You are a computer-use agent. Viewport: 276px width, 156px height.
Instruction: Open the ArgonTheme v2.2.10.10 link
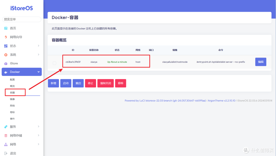(x=221, y=101)
